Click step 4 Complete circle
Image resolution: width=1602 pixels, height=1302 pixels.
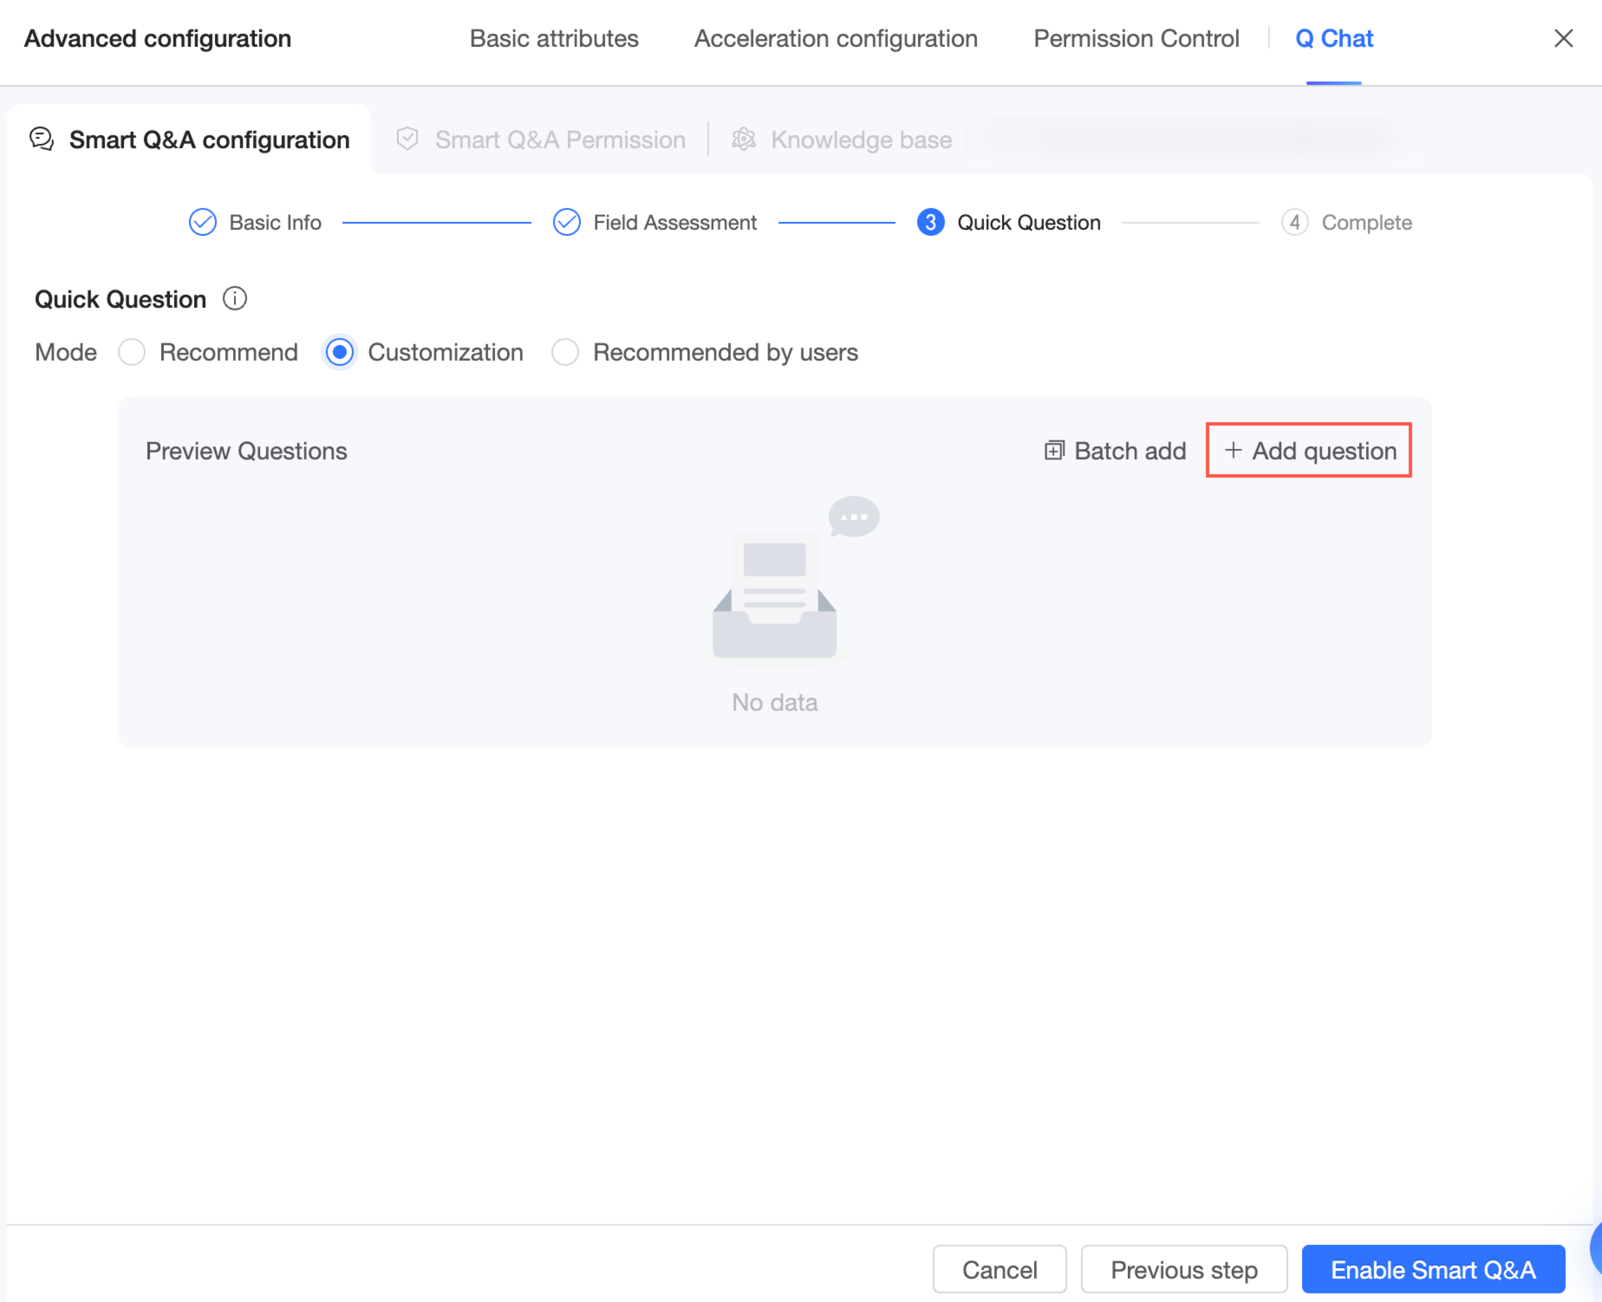pyautogui.click(x=1295, y=222)
